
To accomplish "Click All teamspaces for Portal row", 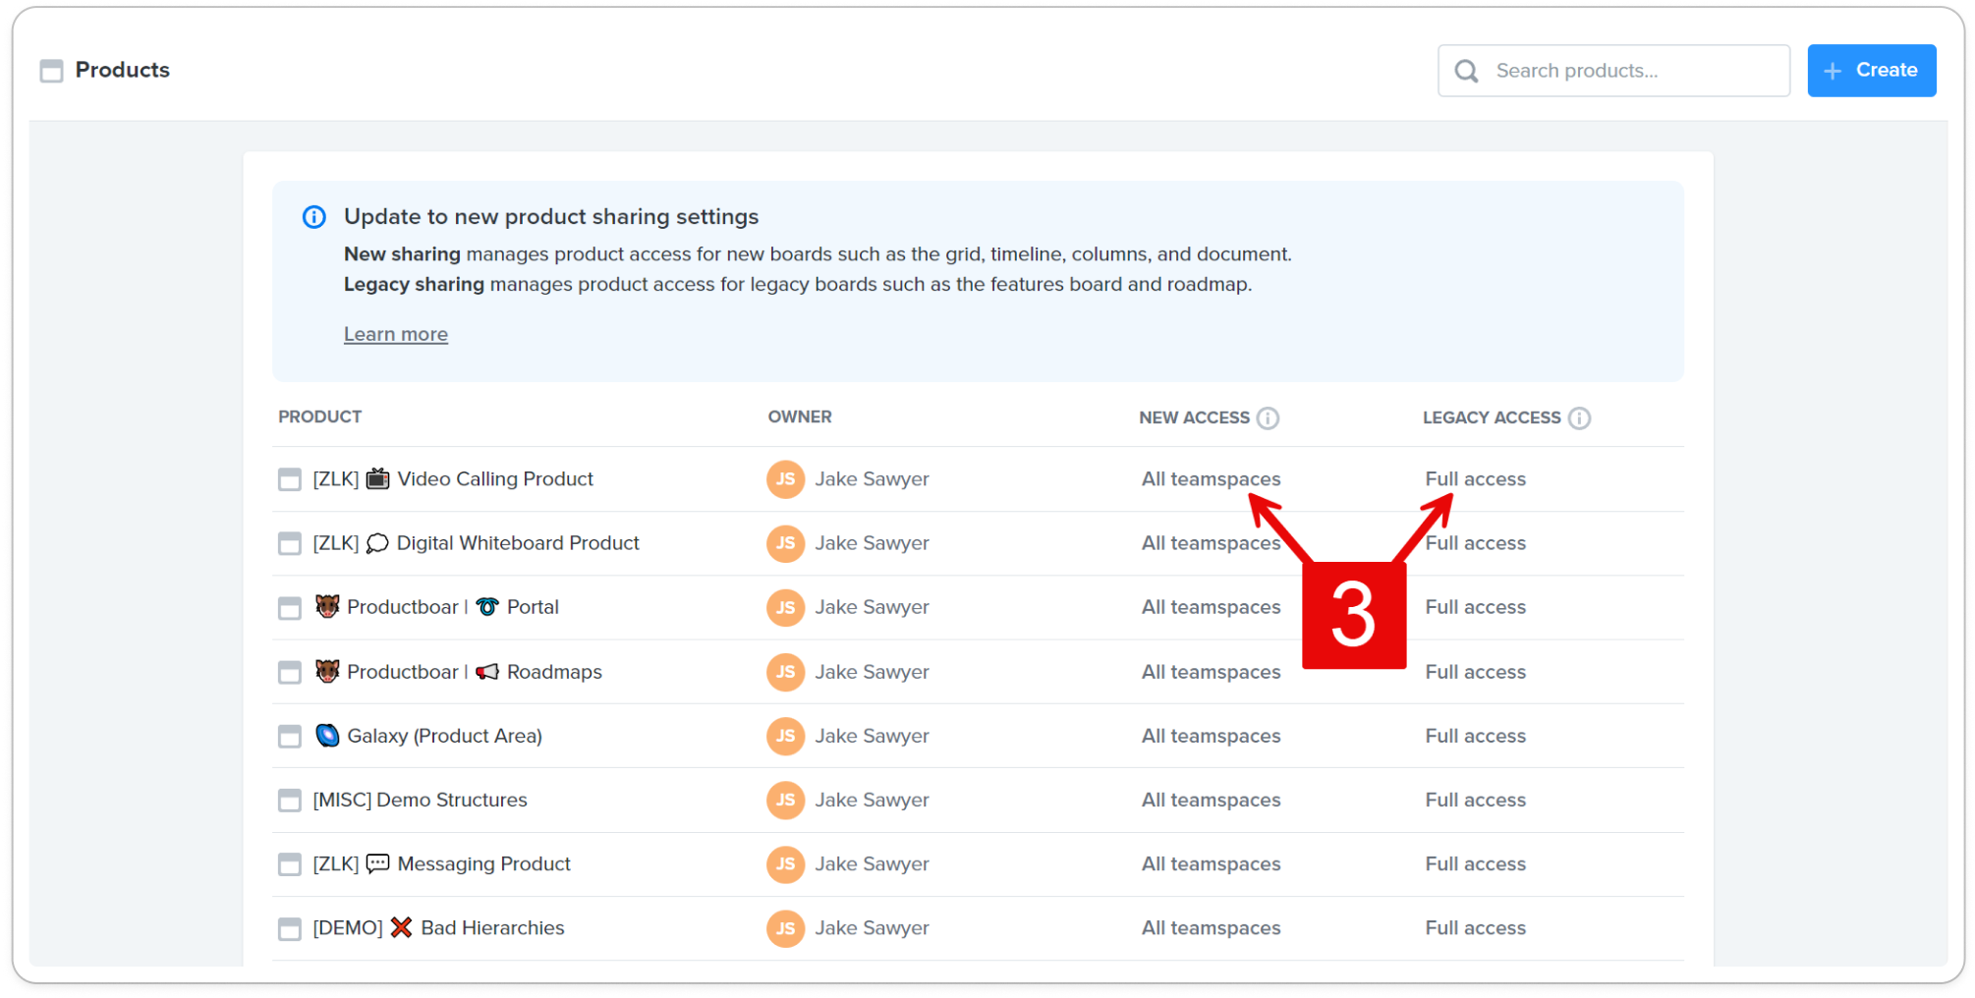I will 1211,608.
